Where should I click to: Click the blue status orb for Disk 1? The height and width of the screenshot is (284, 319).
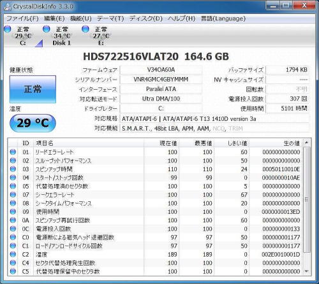coord(47,29)
